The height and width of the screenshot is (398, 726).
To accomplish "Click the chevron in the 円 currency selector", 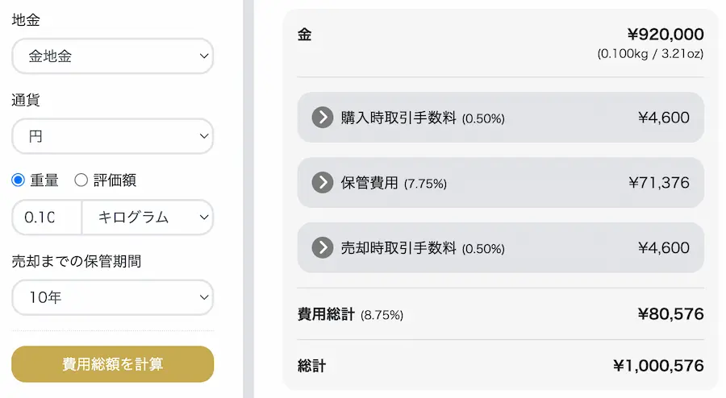I will pyautogui.click(x=204, y=136).
